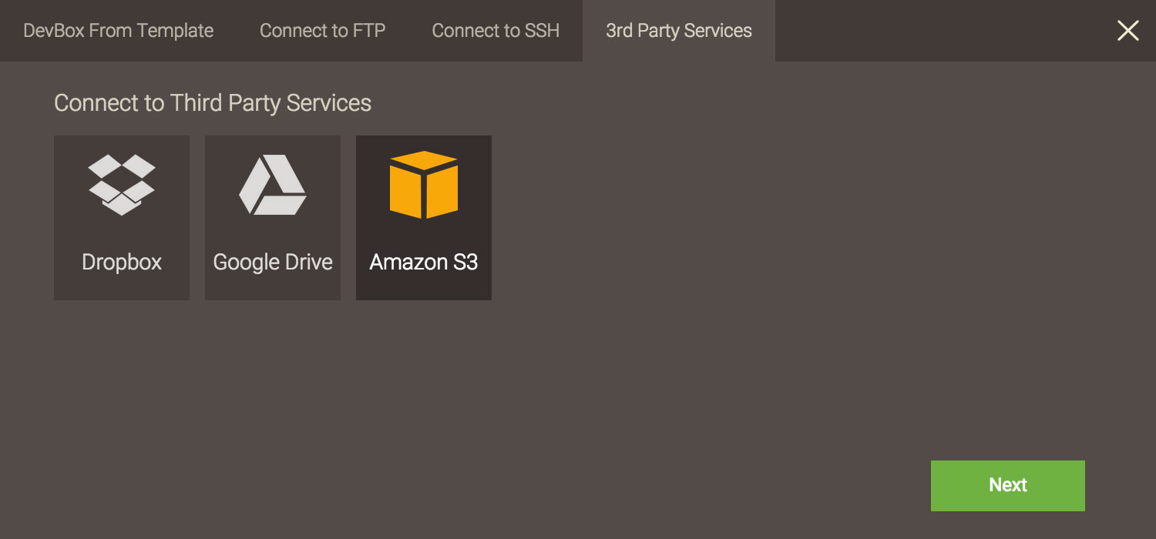Click the empty tab bar beside 3rd Party Services
This screenshot has width=1156, height=539.
(940, 31)
